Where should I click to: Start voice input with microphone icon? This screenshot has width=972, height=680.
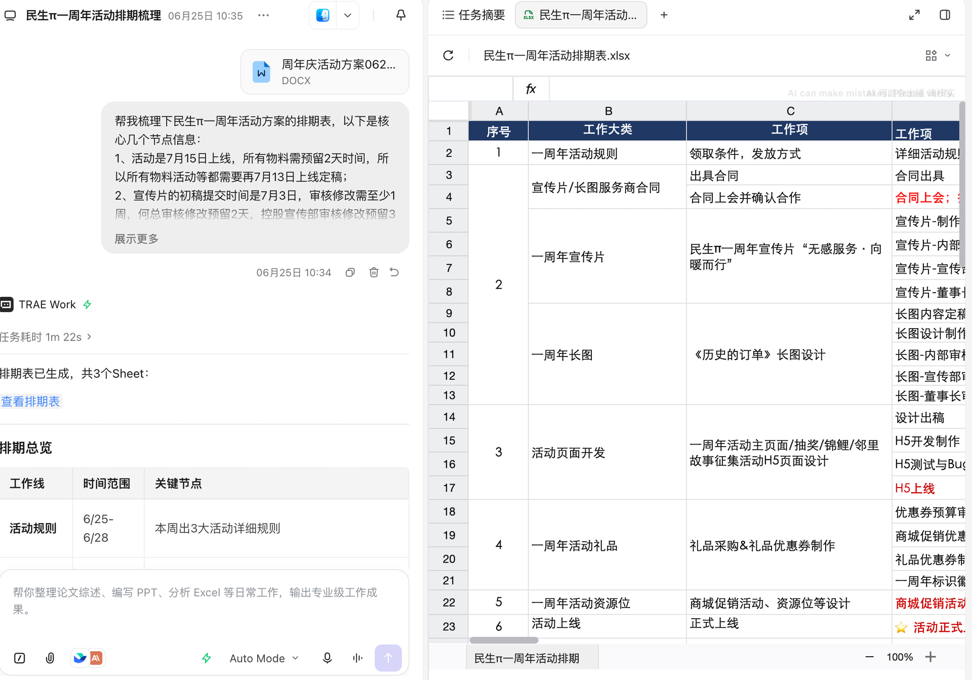coord(327,658)
